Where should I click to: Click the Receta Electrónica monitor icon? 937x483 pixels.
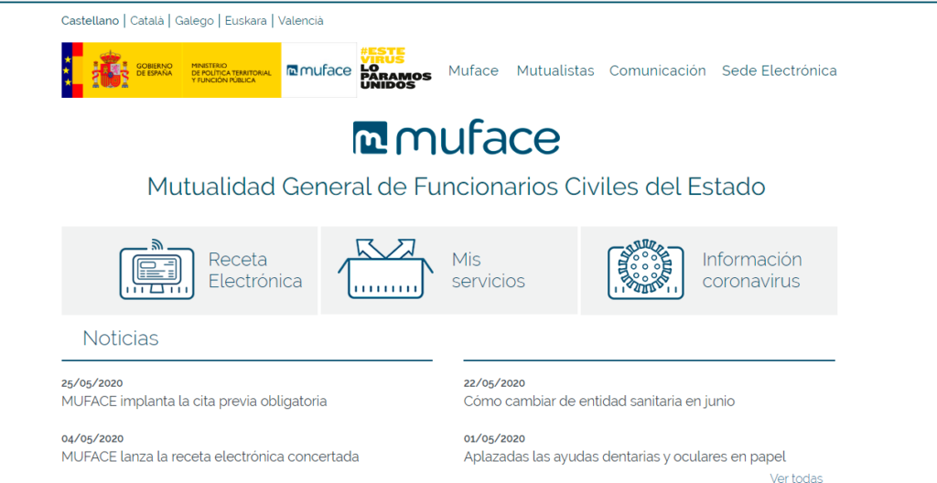[x=156, y=269]
